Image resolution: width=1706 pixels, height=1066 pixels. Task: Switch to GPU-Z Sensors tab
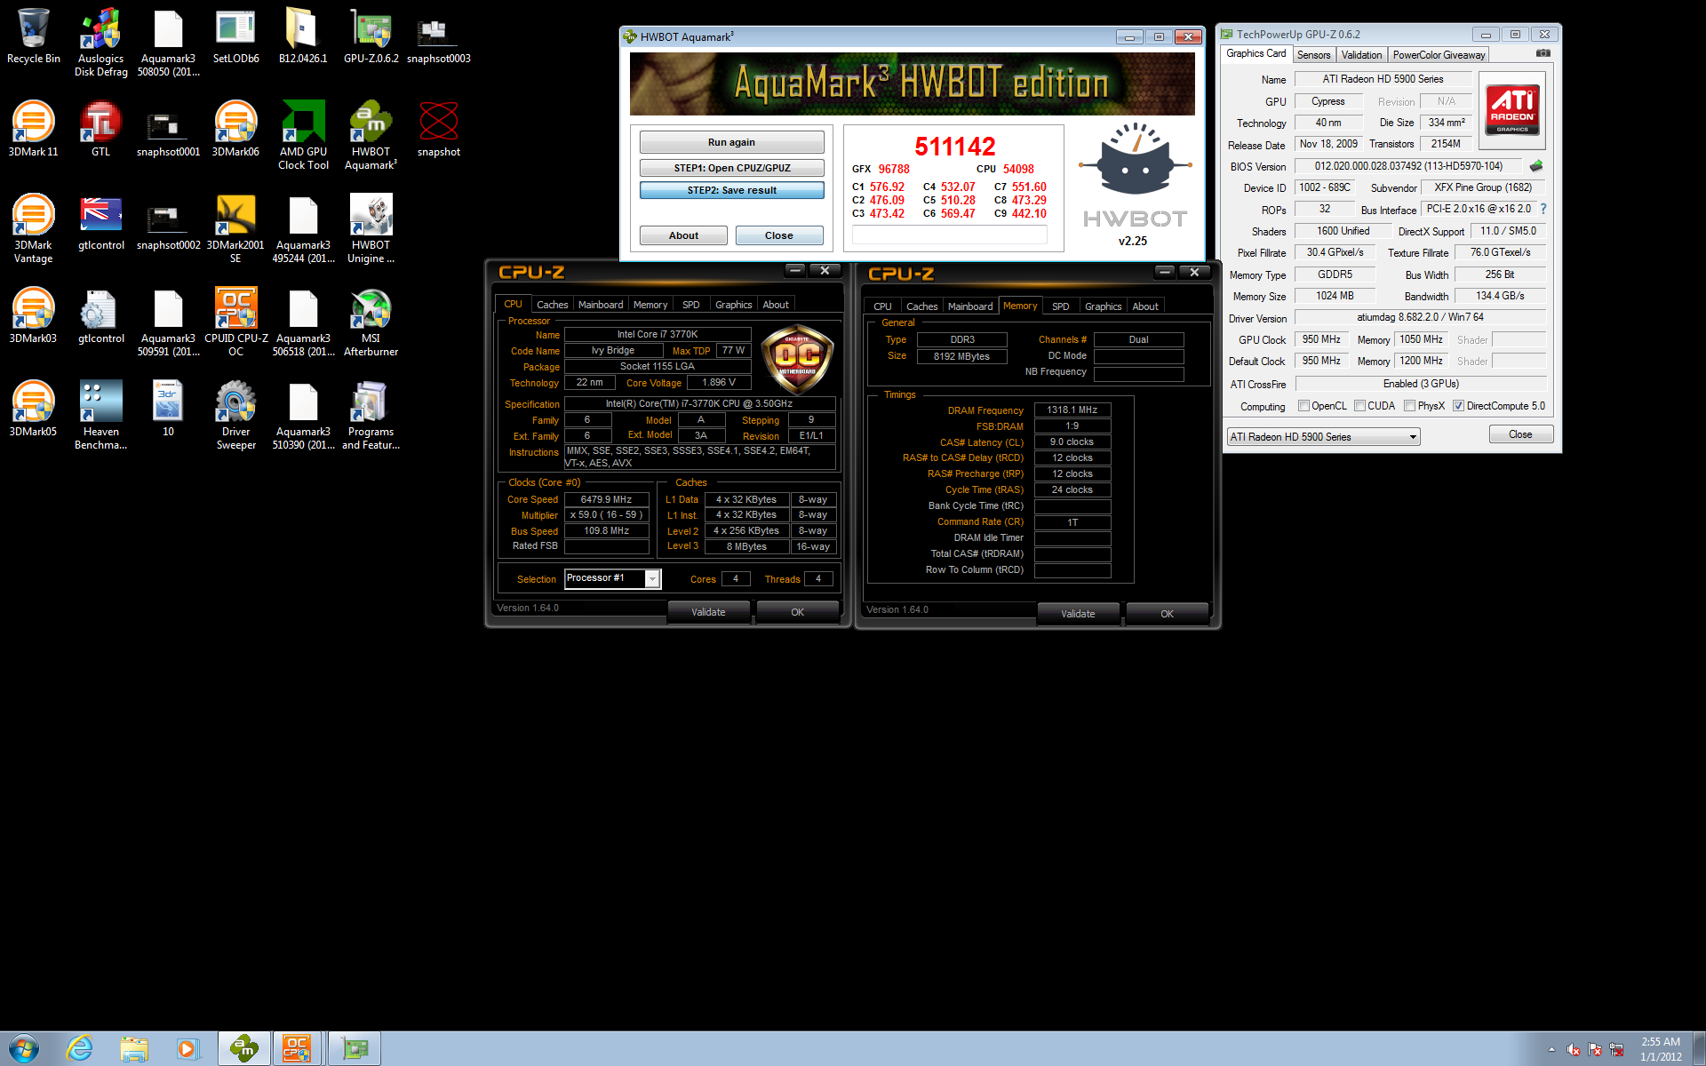coord(1313,55)
